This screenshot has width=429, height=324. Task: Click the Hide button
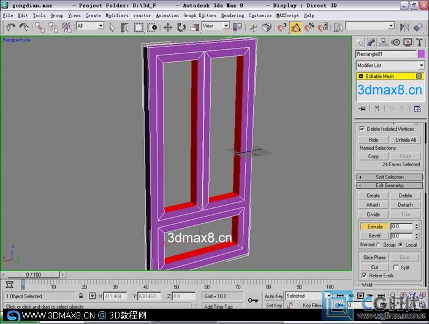(x=373, y=140)
